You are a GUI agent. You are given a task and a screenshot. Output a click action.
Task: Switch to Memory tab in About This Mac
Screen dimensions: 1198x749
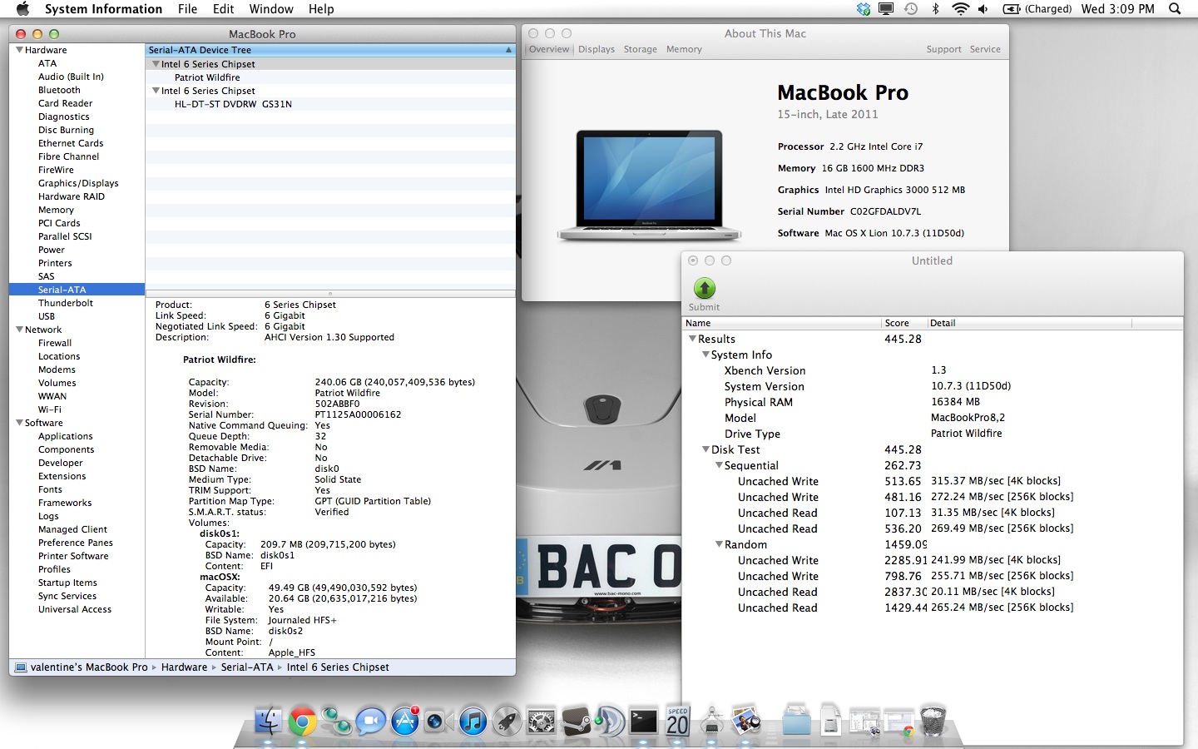(x=684, y=49)
